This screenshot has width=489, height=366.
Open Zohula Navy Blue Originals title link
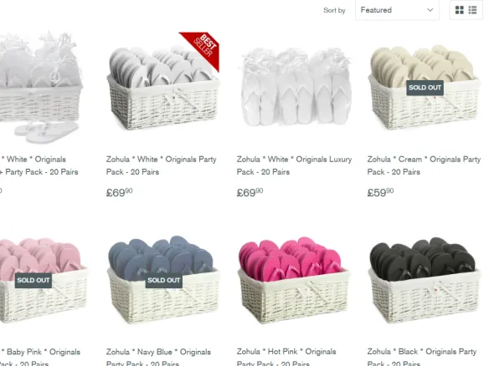click(x=158, y=358)
